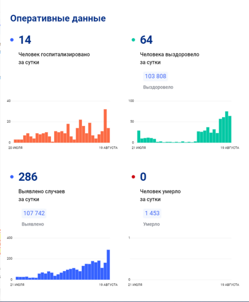The width and height of the screenshot is (249, 302).
Task: Select the tallest orange hospitalization bar
Action: coord(105,126)
